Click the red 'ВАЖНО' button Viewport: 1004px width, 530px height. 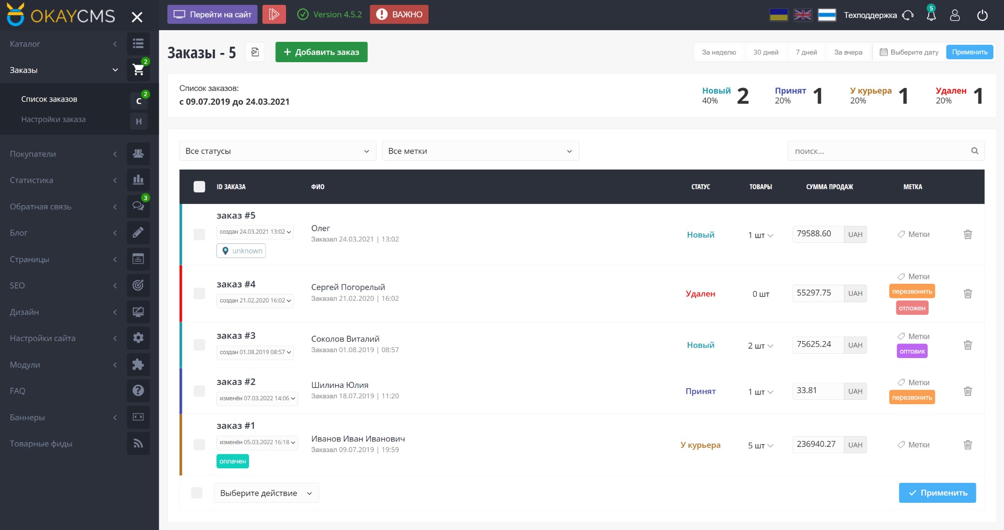tap(399, 15)
